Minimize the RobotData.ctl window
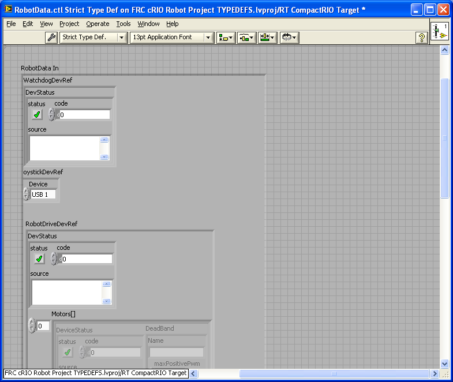This screenshot has width=453, height=382. [x=416, y=10]
